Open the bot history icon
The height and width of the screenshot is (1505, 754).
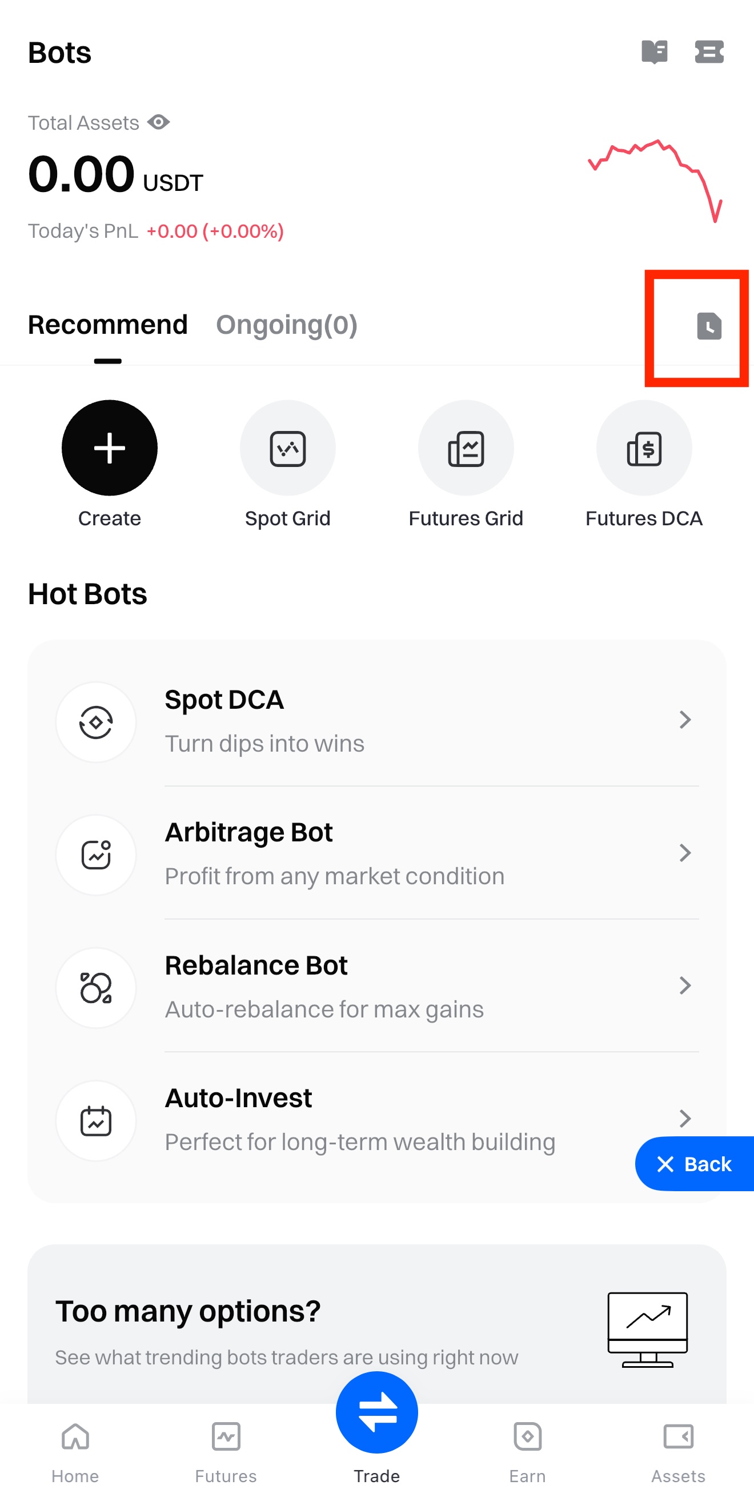coord(708,326)
